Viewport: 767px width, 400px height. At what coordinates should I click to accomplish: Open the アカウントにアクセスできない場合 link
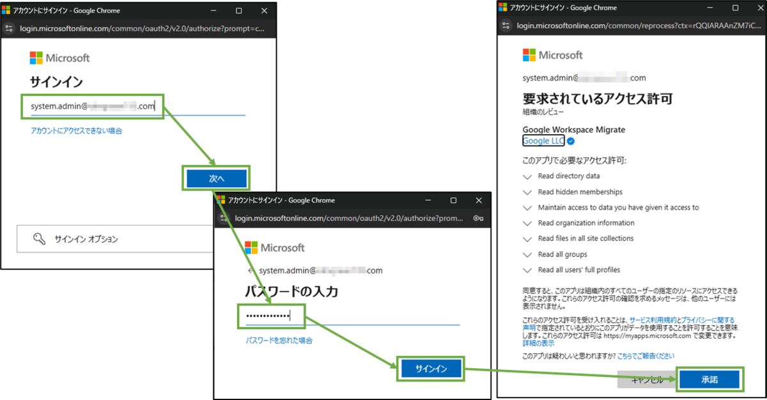click(x=77, y=131)
